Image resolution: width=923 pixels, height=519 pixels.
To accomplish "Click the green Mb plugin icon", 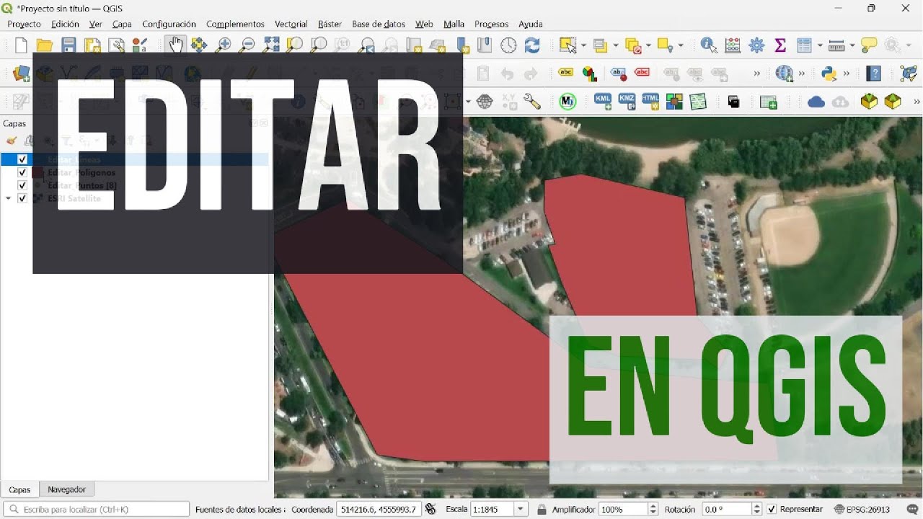I will (568, 102).
